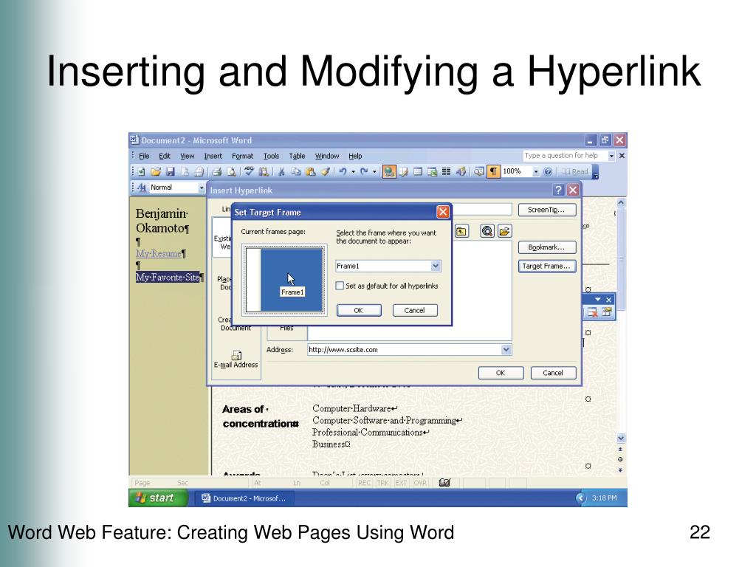The width and height of the screenshot is (756, 567).
Task: Open the Format menu
Action: pos(242,157)
